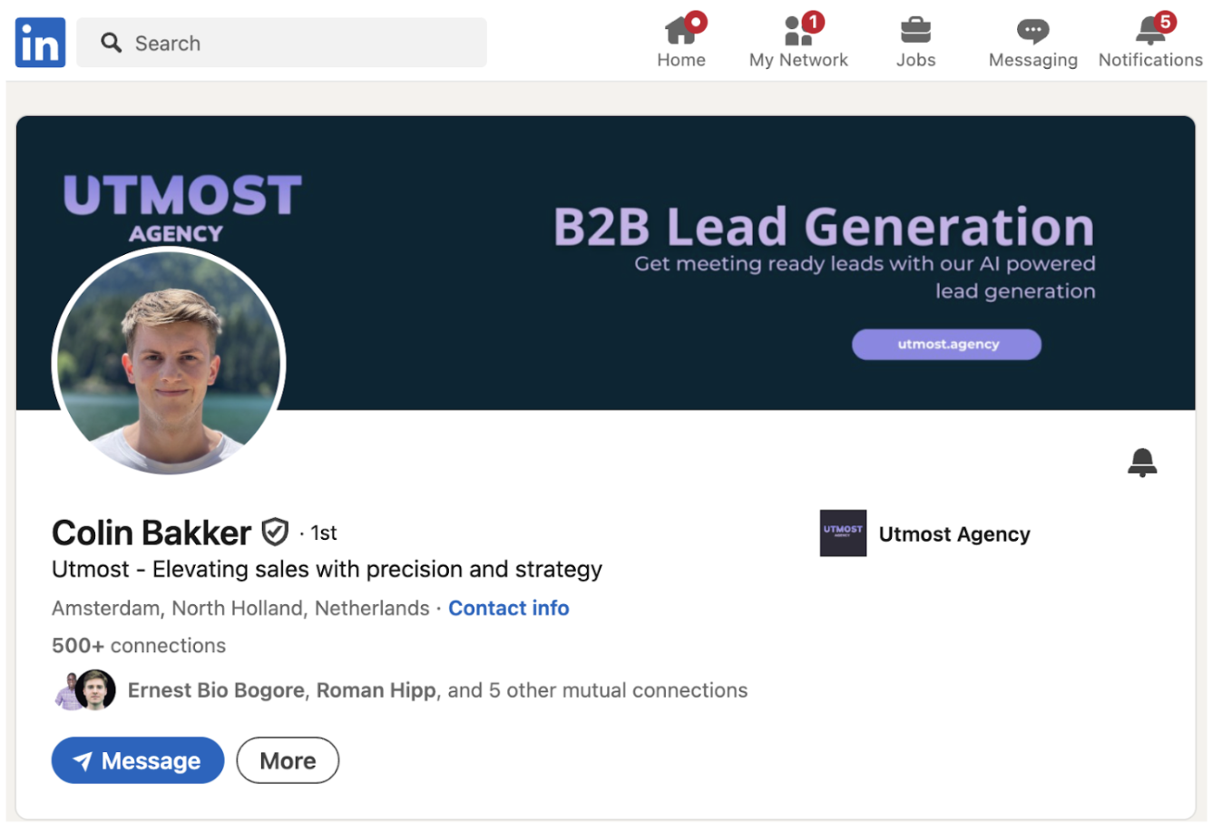This screenshot has height=831, width=1212.
Task: Click the verification shield badge beside name
Action: 275,532
